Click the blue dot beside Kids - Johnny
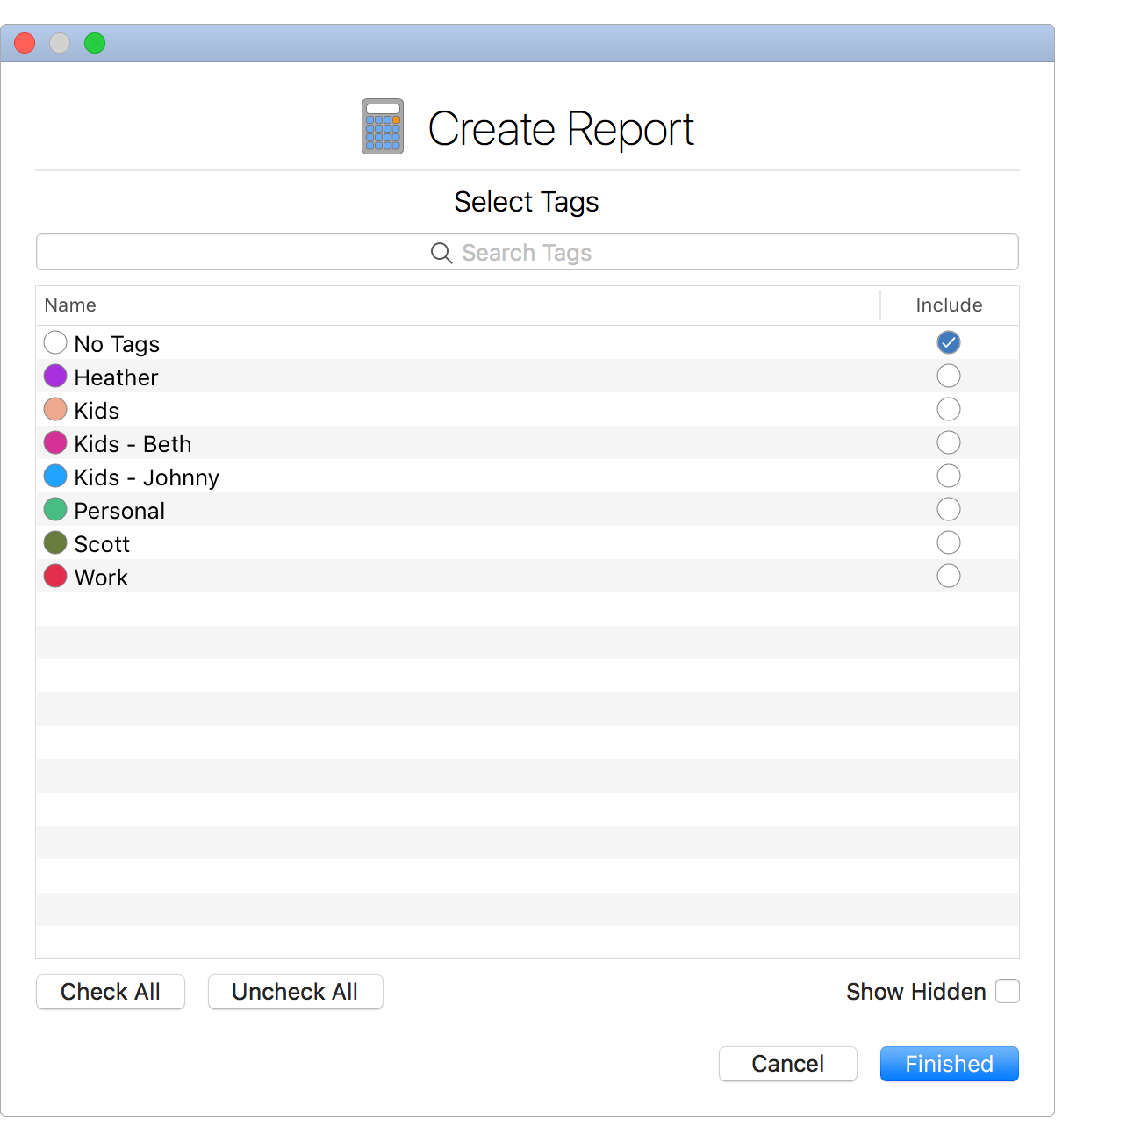Image resolution: width=1141 pixels, height=1141 pixels. [x=54, y=476]
